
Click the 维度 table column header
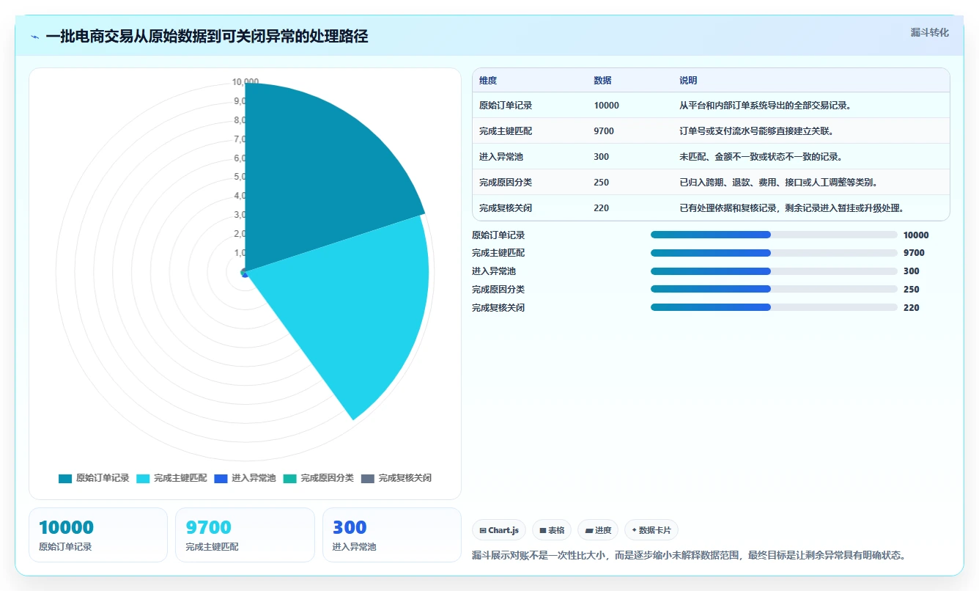point(488,81)
